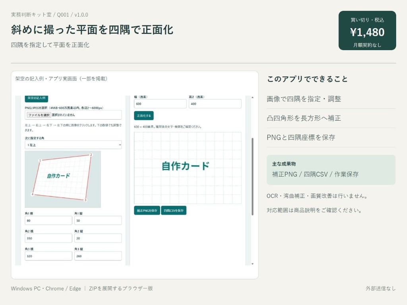Open the 次に指定する角 dropdown showing 1 左上

pyautogui.click(x=73, y=145)
